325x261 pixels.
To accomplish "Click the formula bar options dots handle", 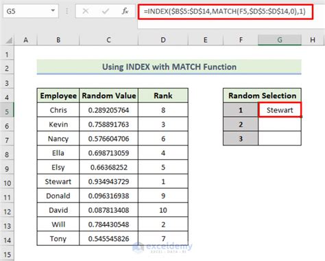I will (67, 11).
